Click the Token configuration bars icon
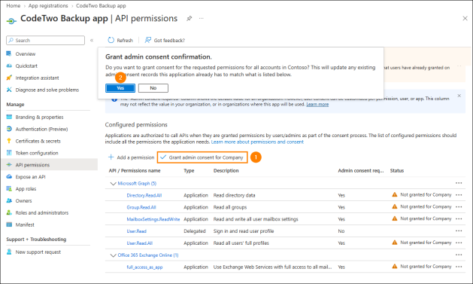 coord(9,153)
